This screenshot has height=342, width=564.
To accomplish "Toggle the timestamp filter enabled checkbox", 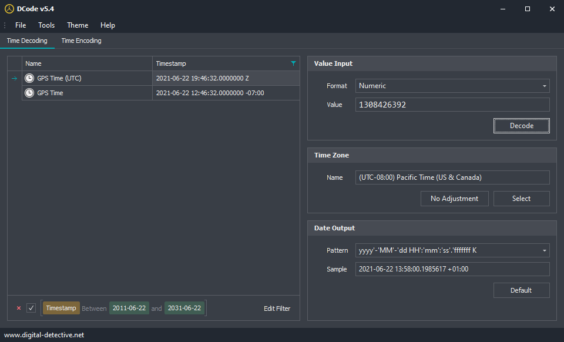I will (31, 308).
